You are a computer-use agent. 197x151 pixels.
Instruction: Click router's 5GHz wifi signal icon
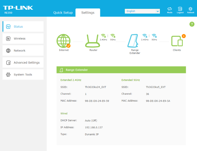pos(113,36)
